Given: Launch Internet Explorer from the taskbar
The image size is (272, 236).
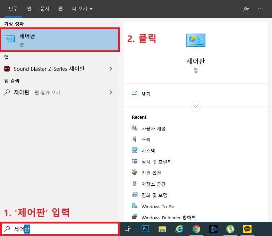Looking at the screenshot, I should (179, 229).
